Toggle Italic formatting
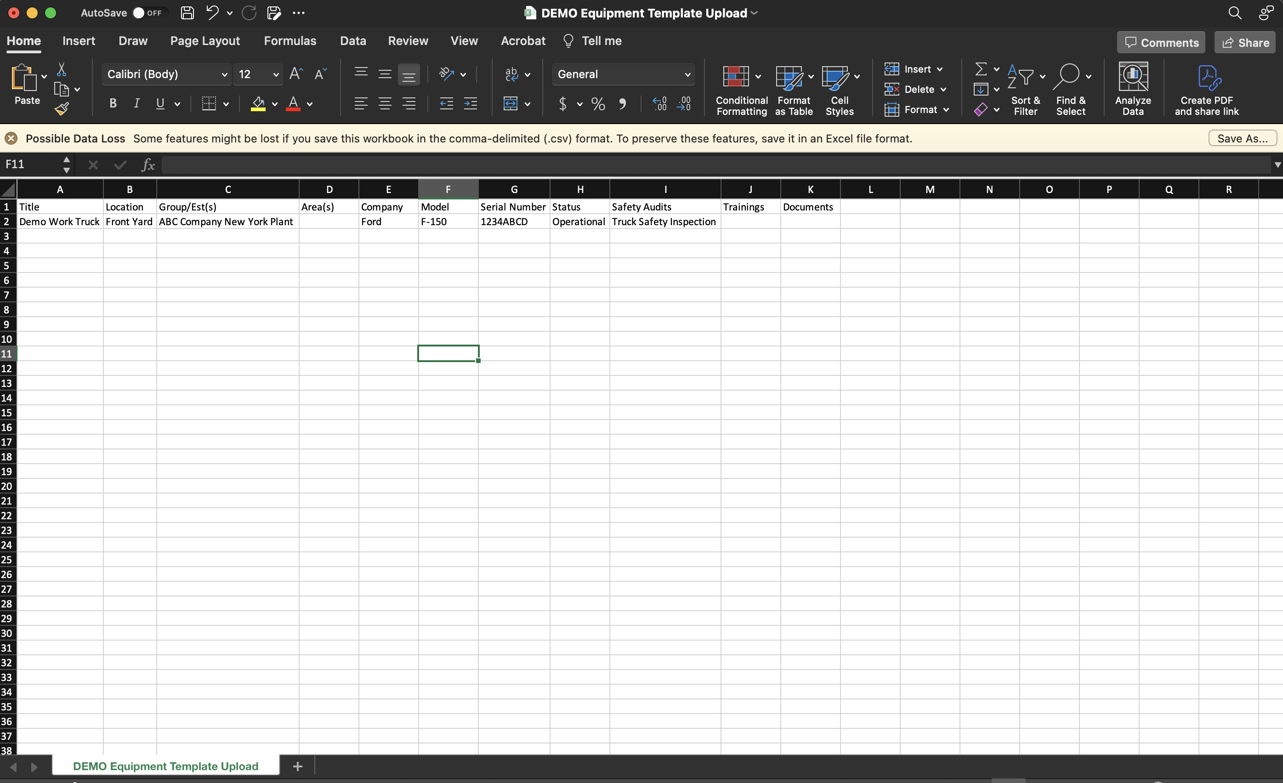This screenshot has width=1283, height=783. [x=136, y=103]
